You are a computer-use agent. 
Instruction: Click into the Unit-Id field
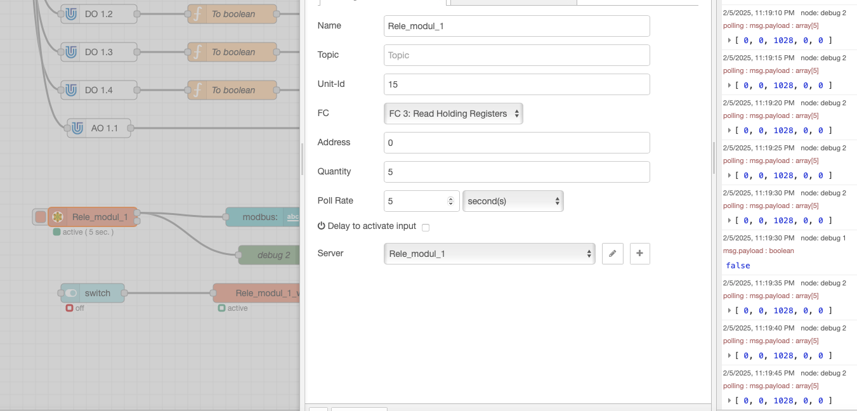pyautogui.click(x=516, y=84)
